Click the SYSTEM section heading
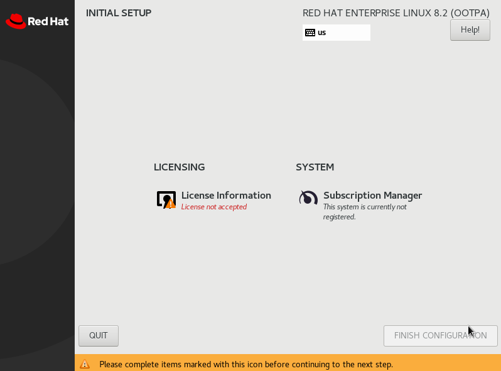The image size is (501, 371). point(315,167)
